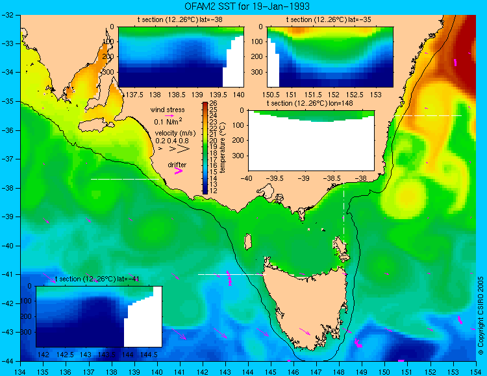Open the lat=-38 temperature section inset plot
This screenshot has width=487, height=376.
(181, 57)
